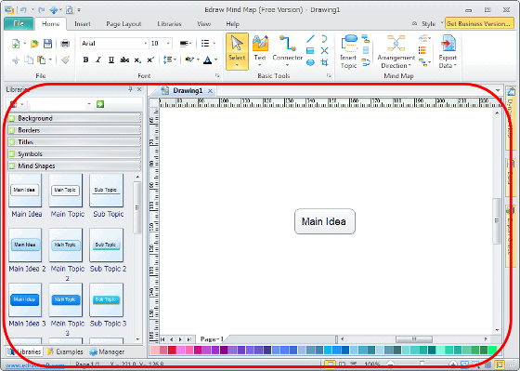This screenshot has height=371, width=520.
Task: Toggle Italic formatting
Action: [98, 60]
